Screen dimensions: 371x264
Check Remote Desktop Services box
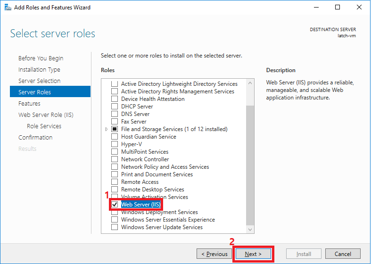pyautogui.click(x=115, y=190)
